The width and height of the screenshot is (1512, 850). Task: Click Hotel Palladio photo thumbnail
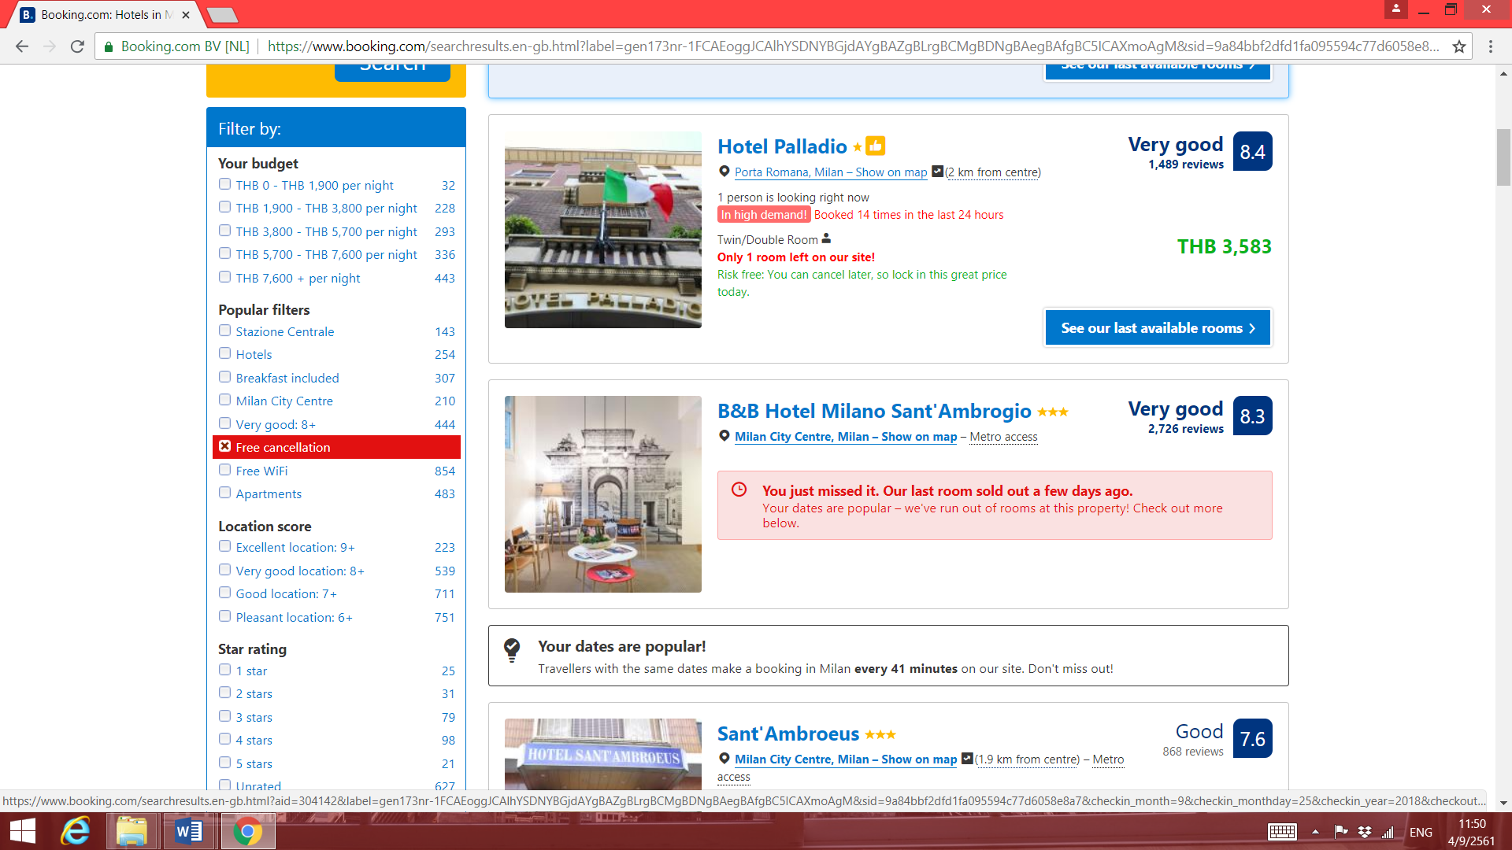tap(602, 230)
